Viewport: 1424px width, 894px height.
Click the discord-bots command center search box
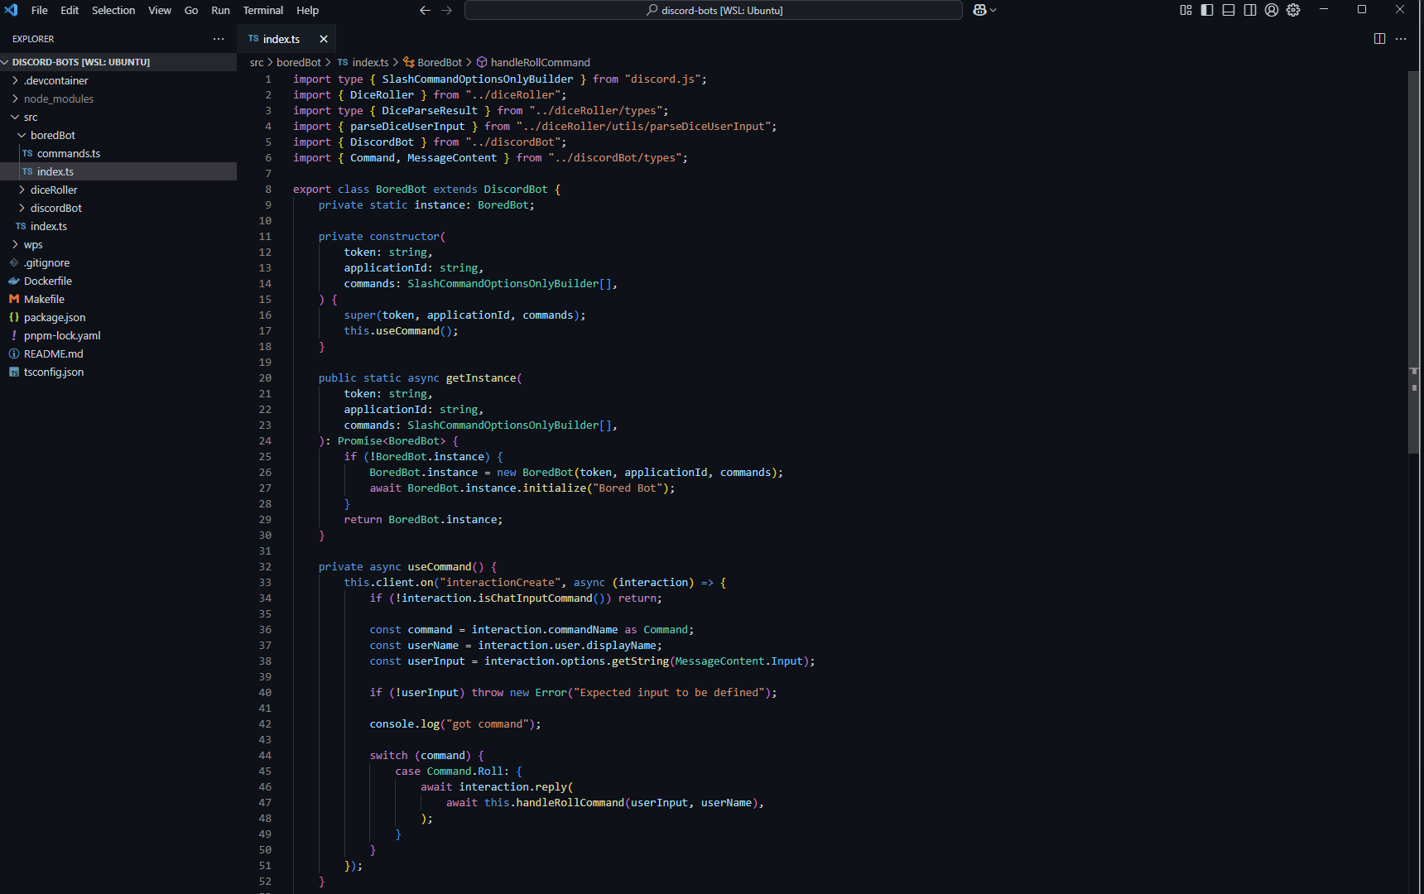(x=714, y=10)
